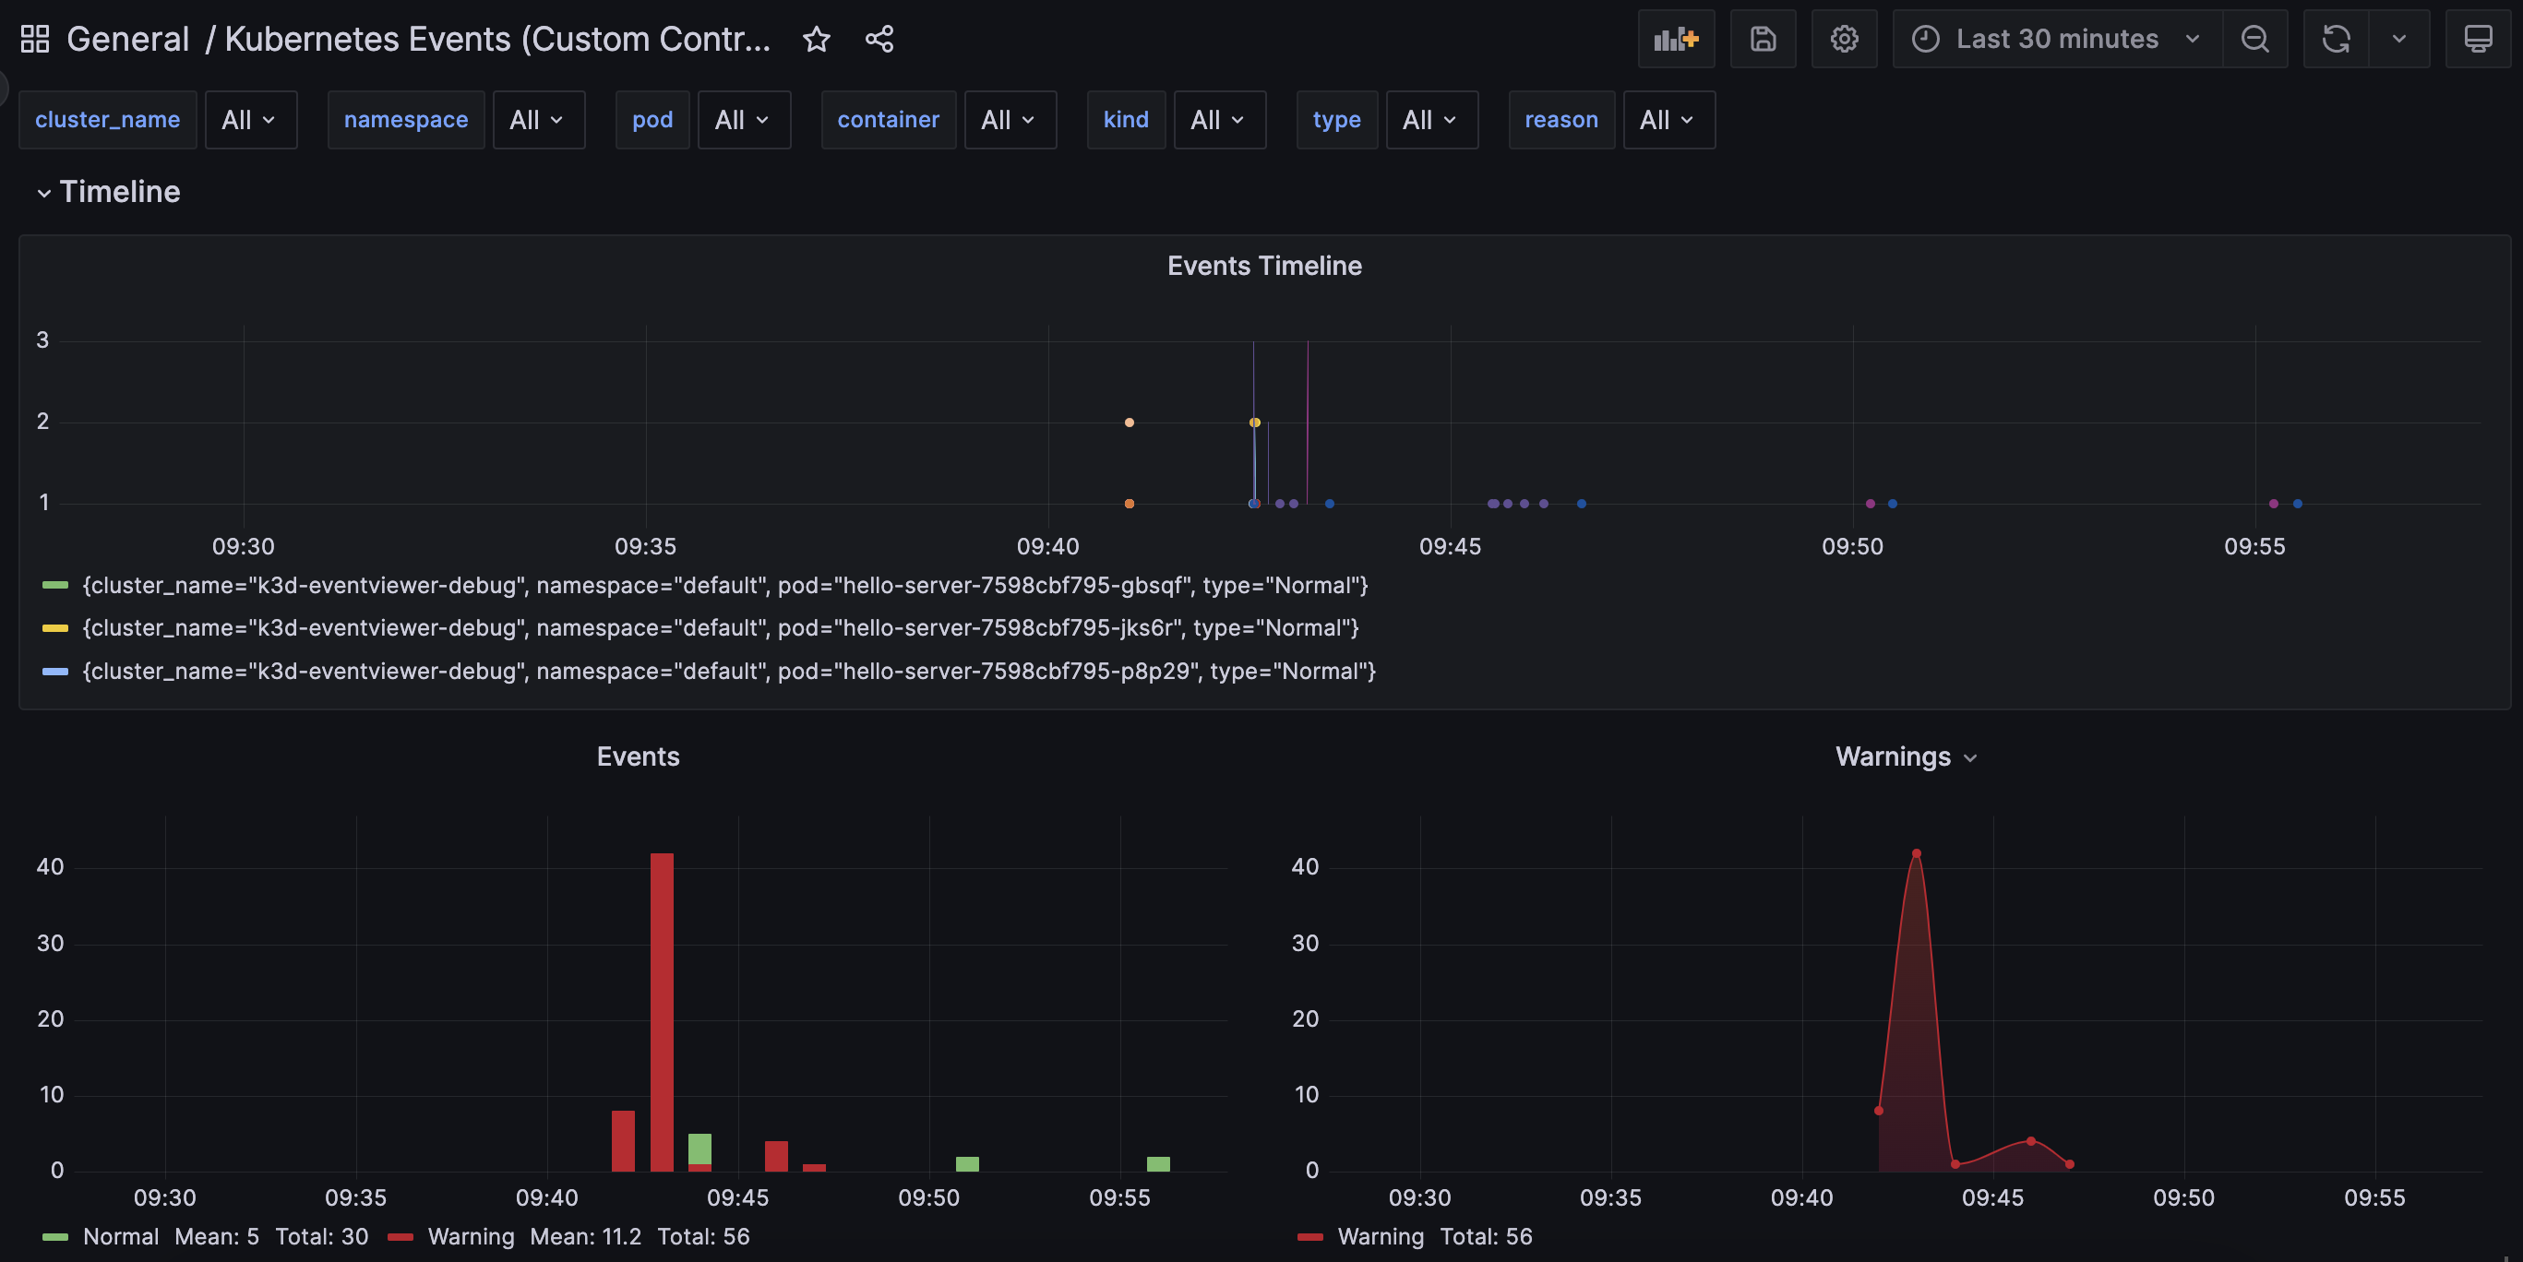Mark dashboard as favorite star

click(x=816, y=39)
